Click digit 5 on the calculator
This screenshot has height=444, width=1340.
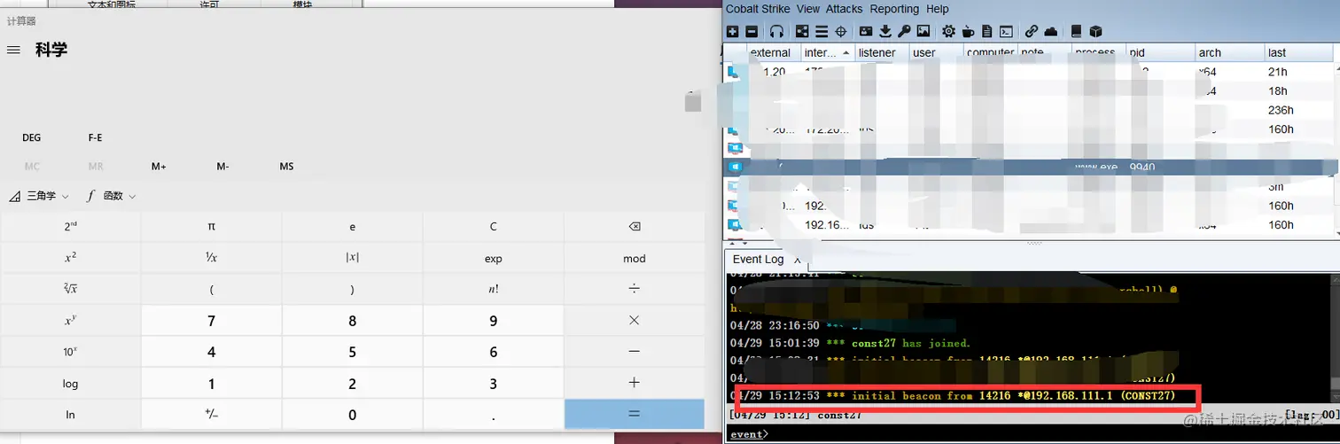pos(353,352)
